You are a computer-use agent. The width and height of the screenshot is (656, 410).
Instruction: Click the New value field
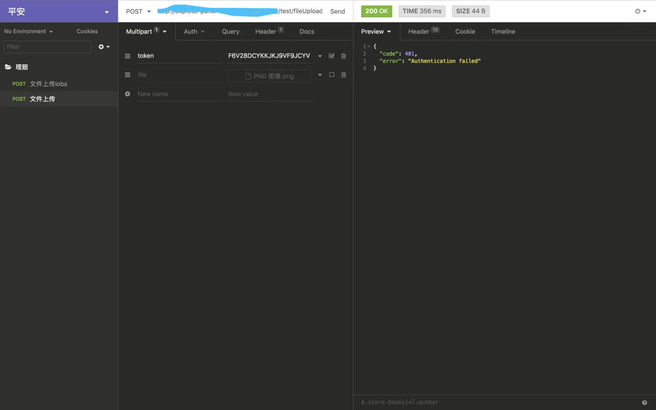269,94
